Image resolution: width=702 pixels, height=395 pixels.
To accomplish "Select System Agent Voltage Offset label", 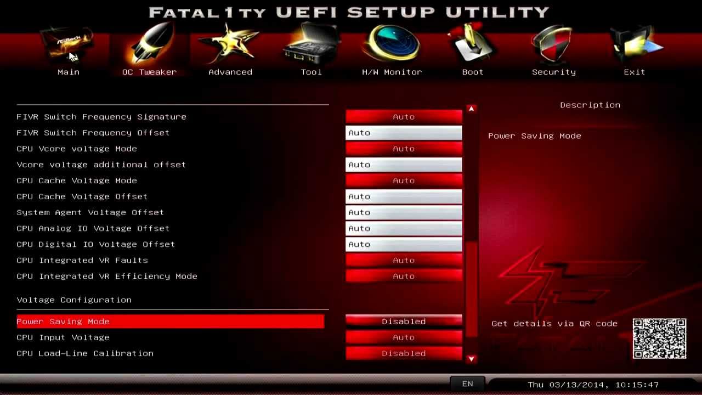I will click(x=90, y=212).
